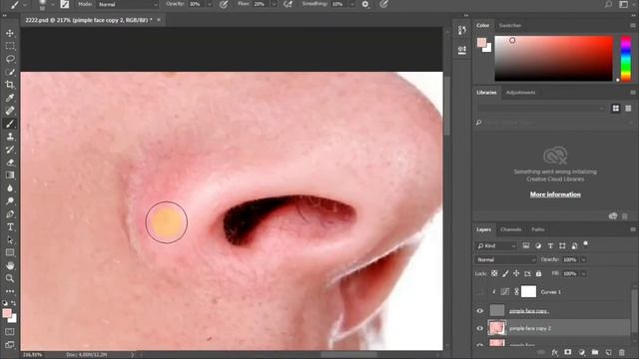Toggle pressure for opacity
639x359 pixels.
[x=224, y=4]
